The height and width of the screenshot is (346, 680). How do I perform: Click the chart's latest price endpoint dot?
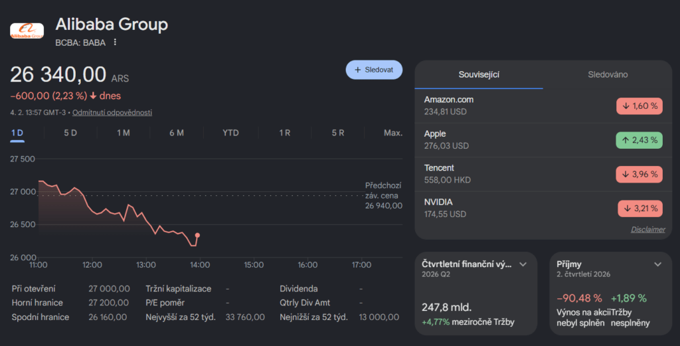click(197, 235)
